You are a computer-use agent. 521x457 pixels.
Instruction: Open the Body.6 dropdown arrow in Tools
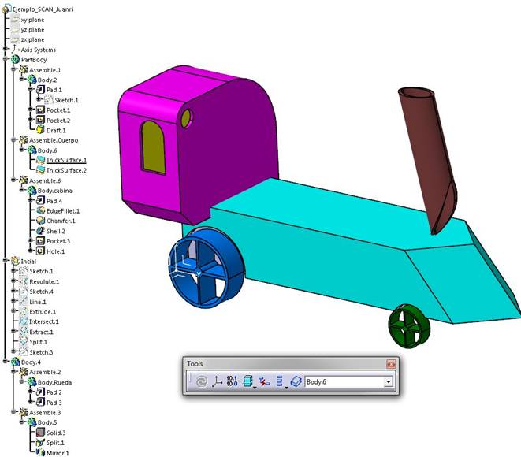click(388, 381)
